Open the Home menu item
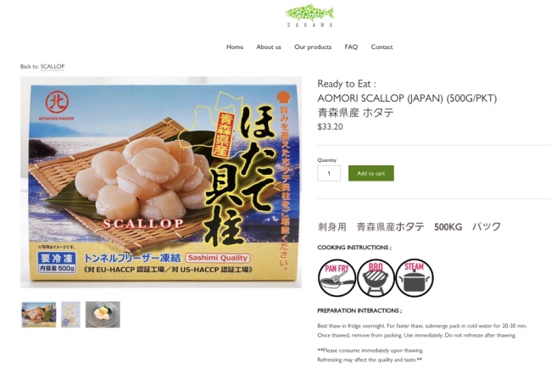 tap(235, 47)
